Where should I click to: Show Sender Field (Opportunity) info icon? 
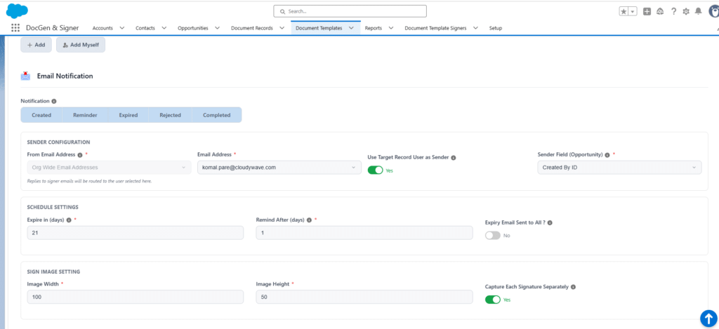pyautogui.click(x=607, y=155)
